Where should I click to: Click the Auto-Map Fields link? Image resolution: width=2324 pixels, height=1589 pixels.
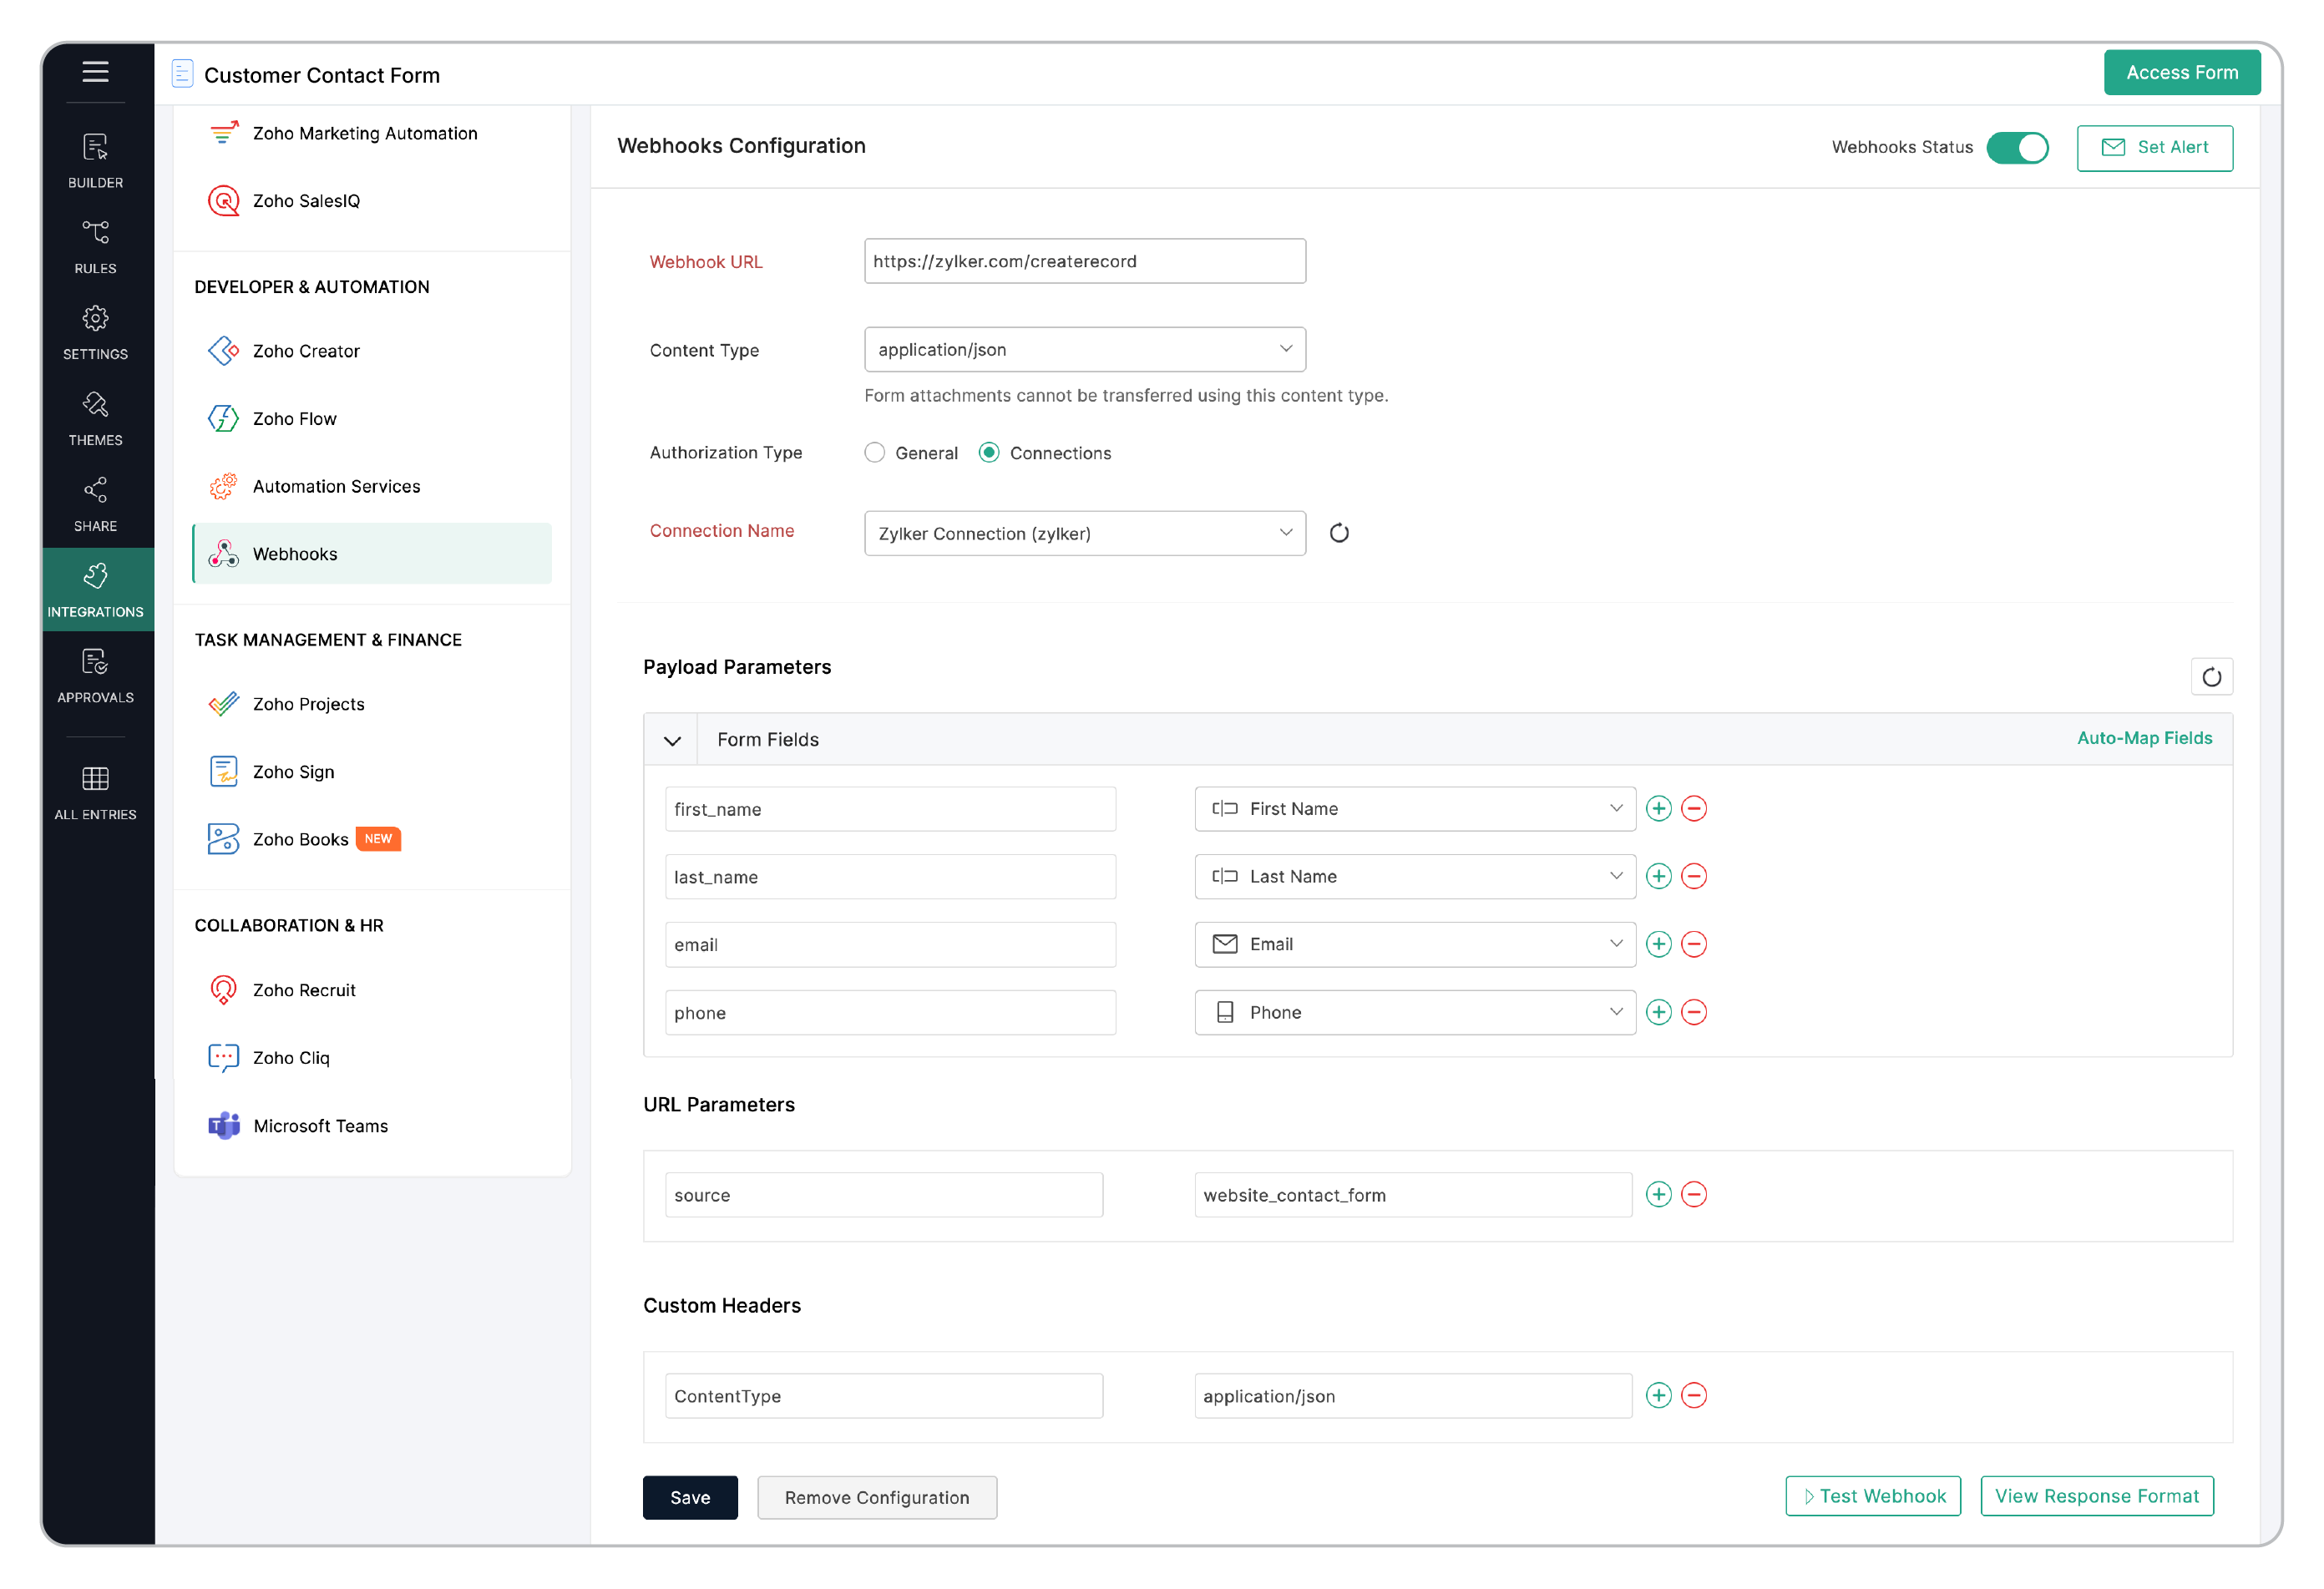[2144, 738]
